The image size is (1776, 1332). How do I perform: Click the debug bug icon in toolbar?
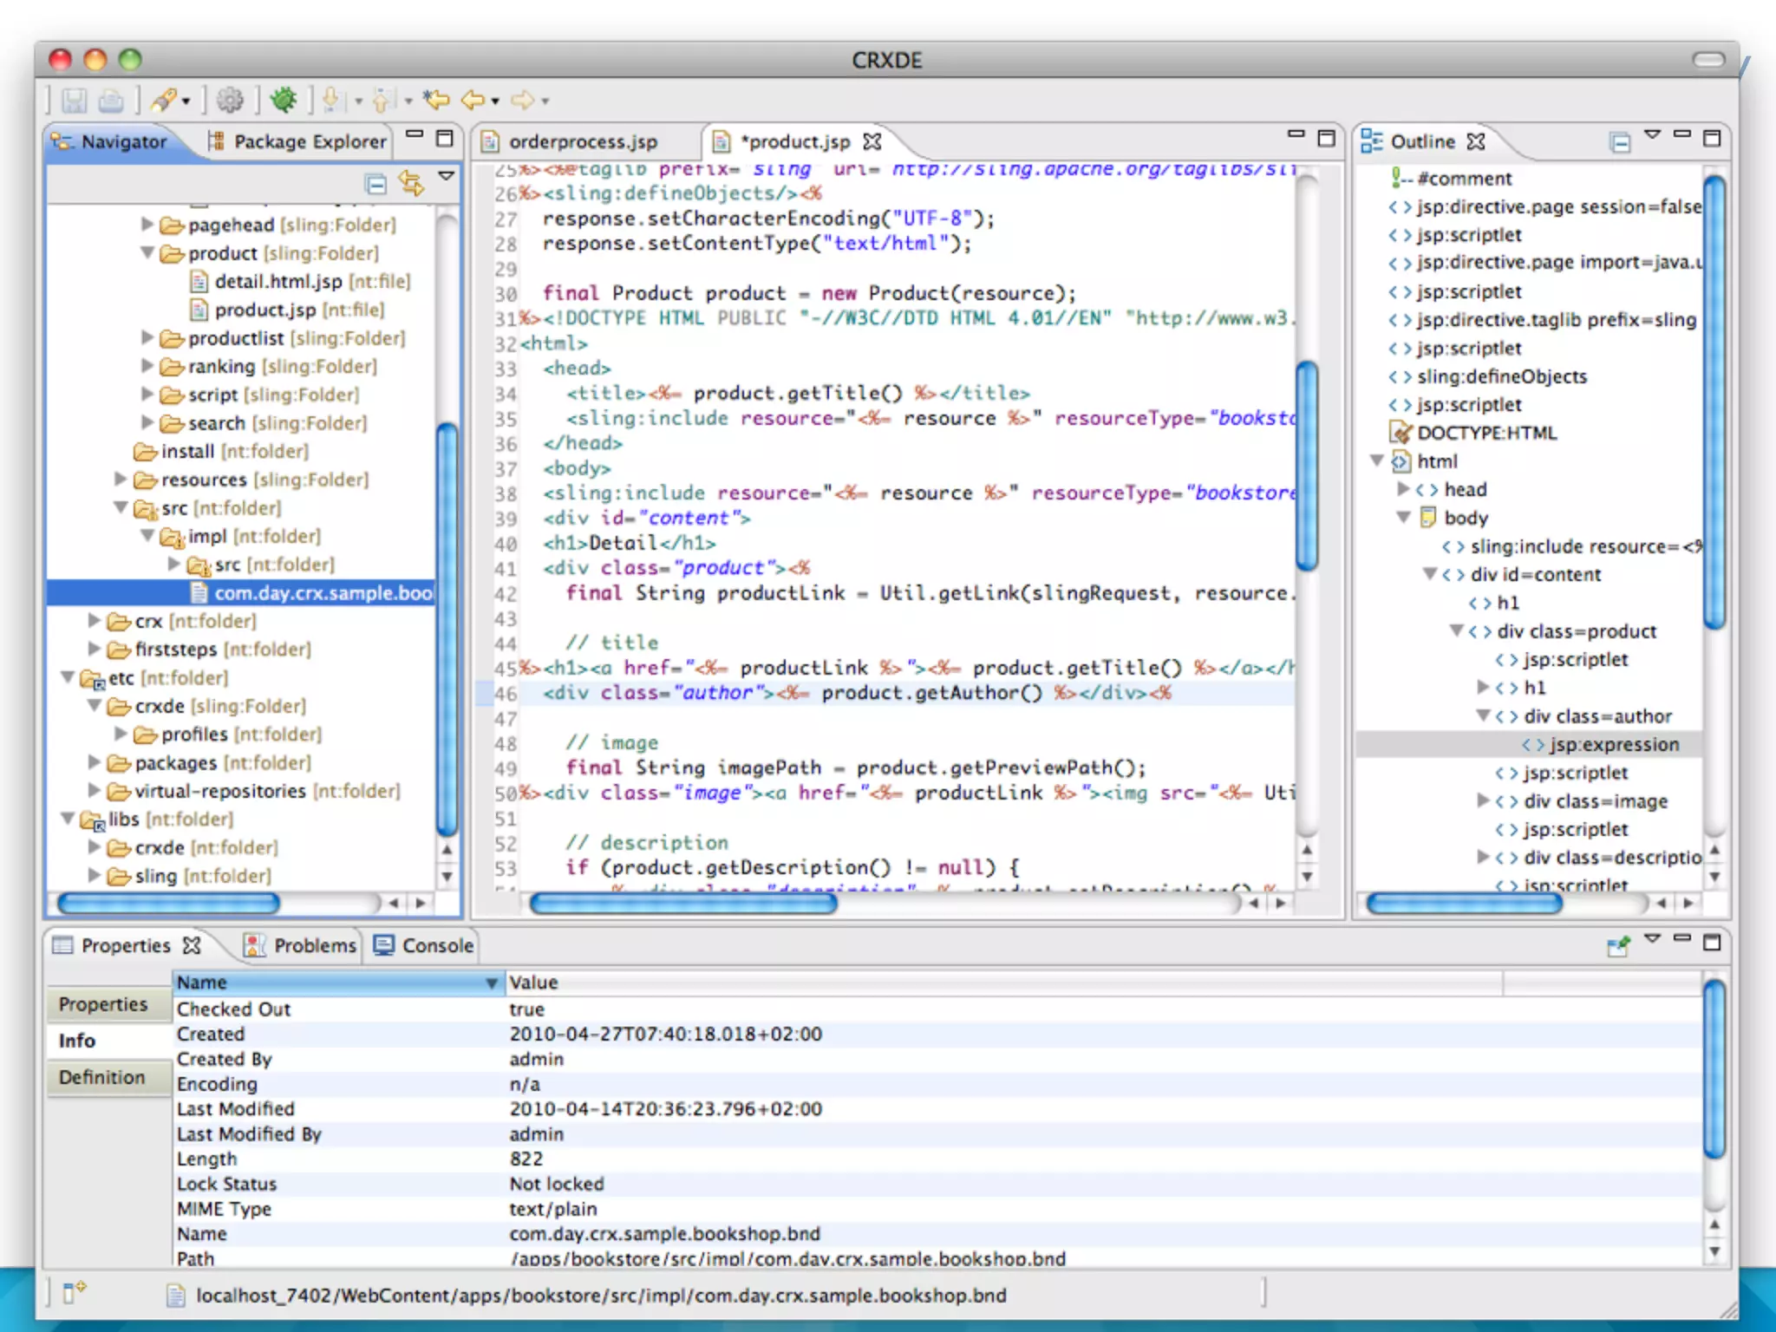(283, 100)
